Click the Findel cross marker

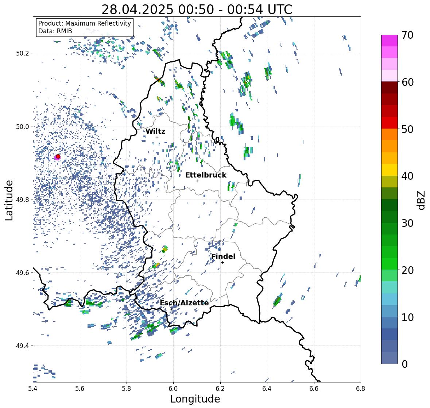click(223, 263)
